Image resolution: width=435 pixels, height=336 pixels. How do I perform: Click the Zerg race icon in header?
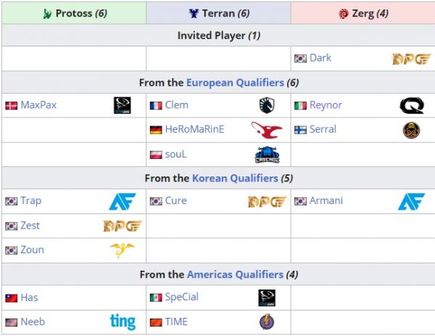click(344, 13)
